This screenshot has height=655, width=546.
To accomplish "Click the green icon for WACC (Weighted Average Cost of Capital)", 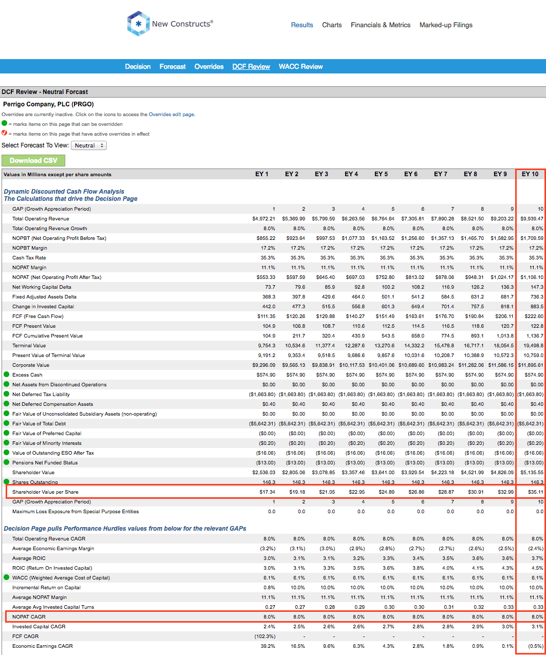I will (6, 577).
